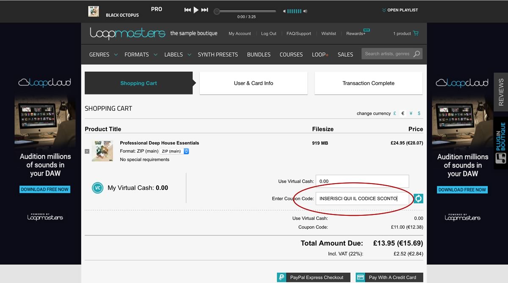508x283 pixels.
Task: Click the album artwork in the player bar
Action: coord(94,11)
